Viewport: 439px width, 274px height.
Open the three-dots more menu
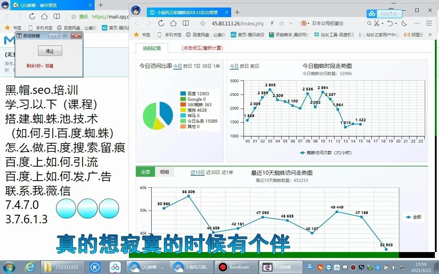click(417, 23)
